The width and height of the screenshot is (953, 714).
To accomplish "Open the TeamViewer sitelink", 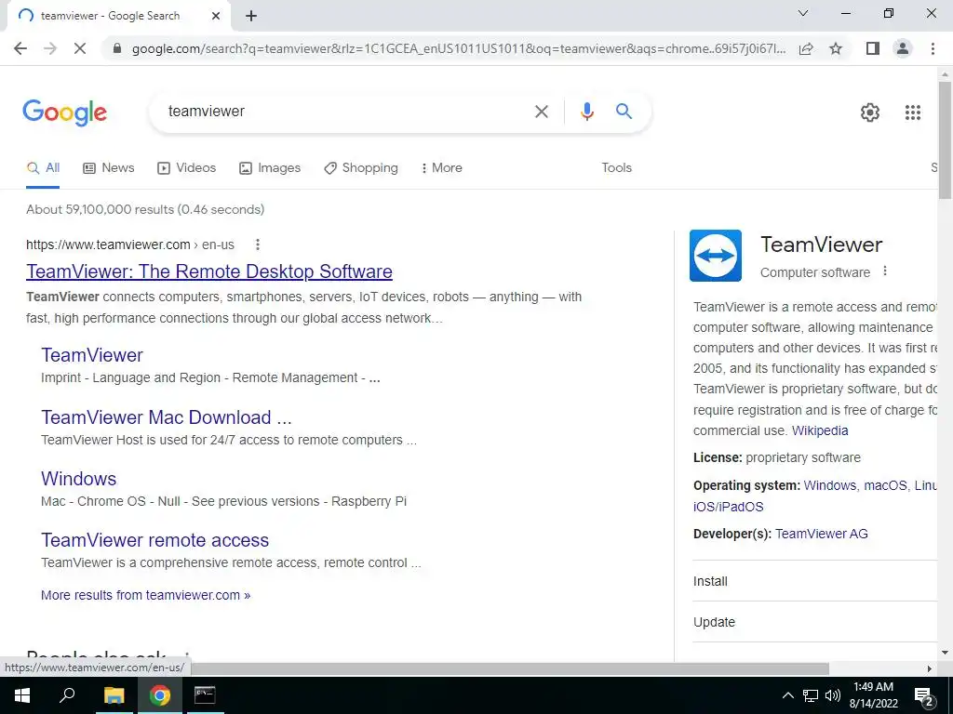I will tap(92, 355).
